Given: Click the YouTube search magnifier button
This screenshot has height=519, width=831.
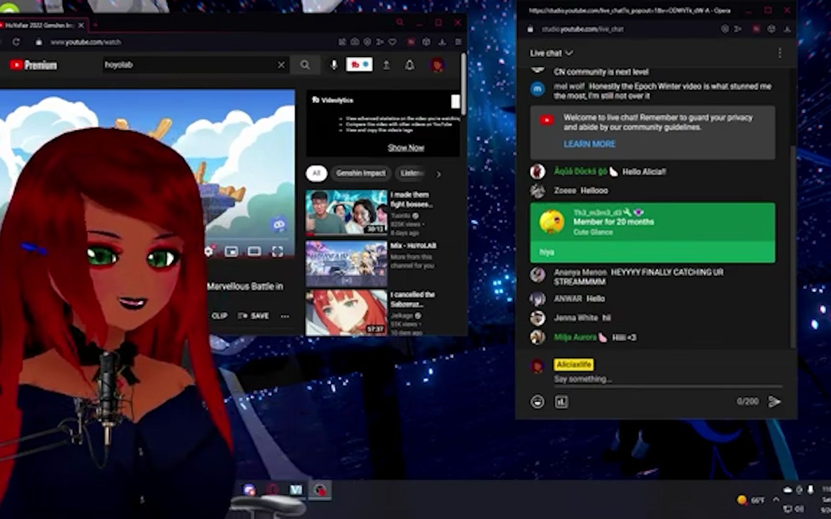Looking at the screenshot, I should pyautogui.click(x=305, y=65).
